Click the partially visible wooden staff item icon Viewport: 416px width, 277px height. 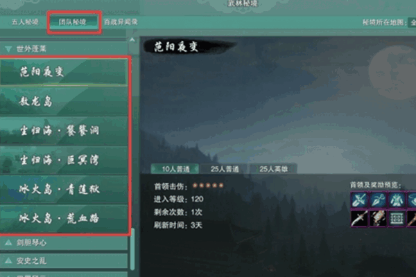(411, 218)
